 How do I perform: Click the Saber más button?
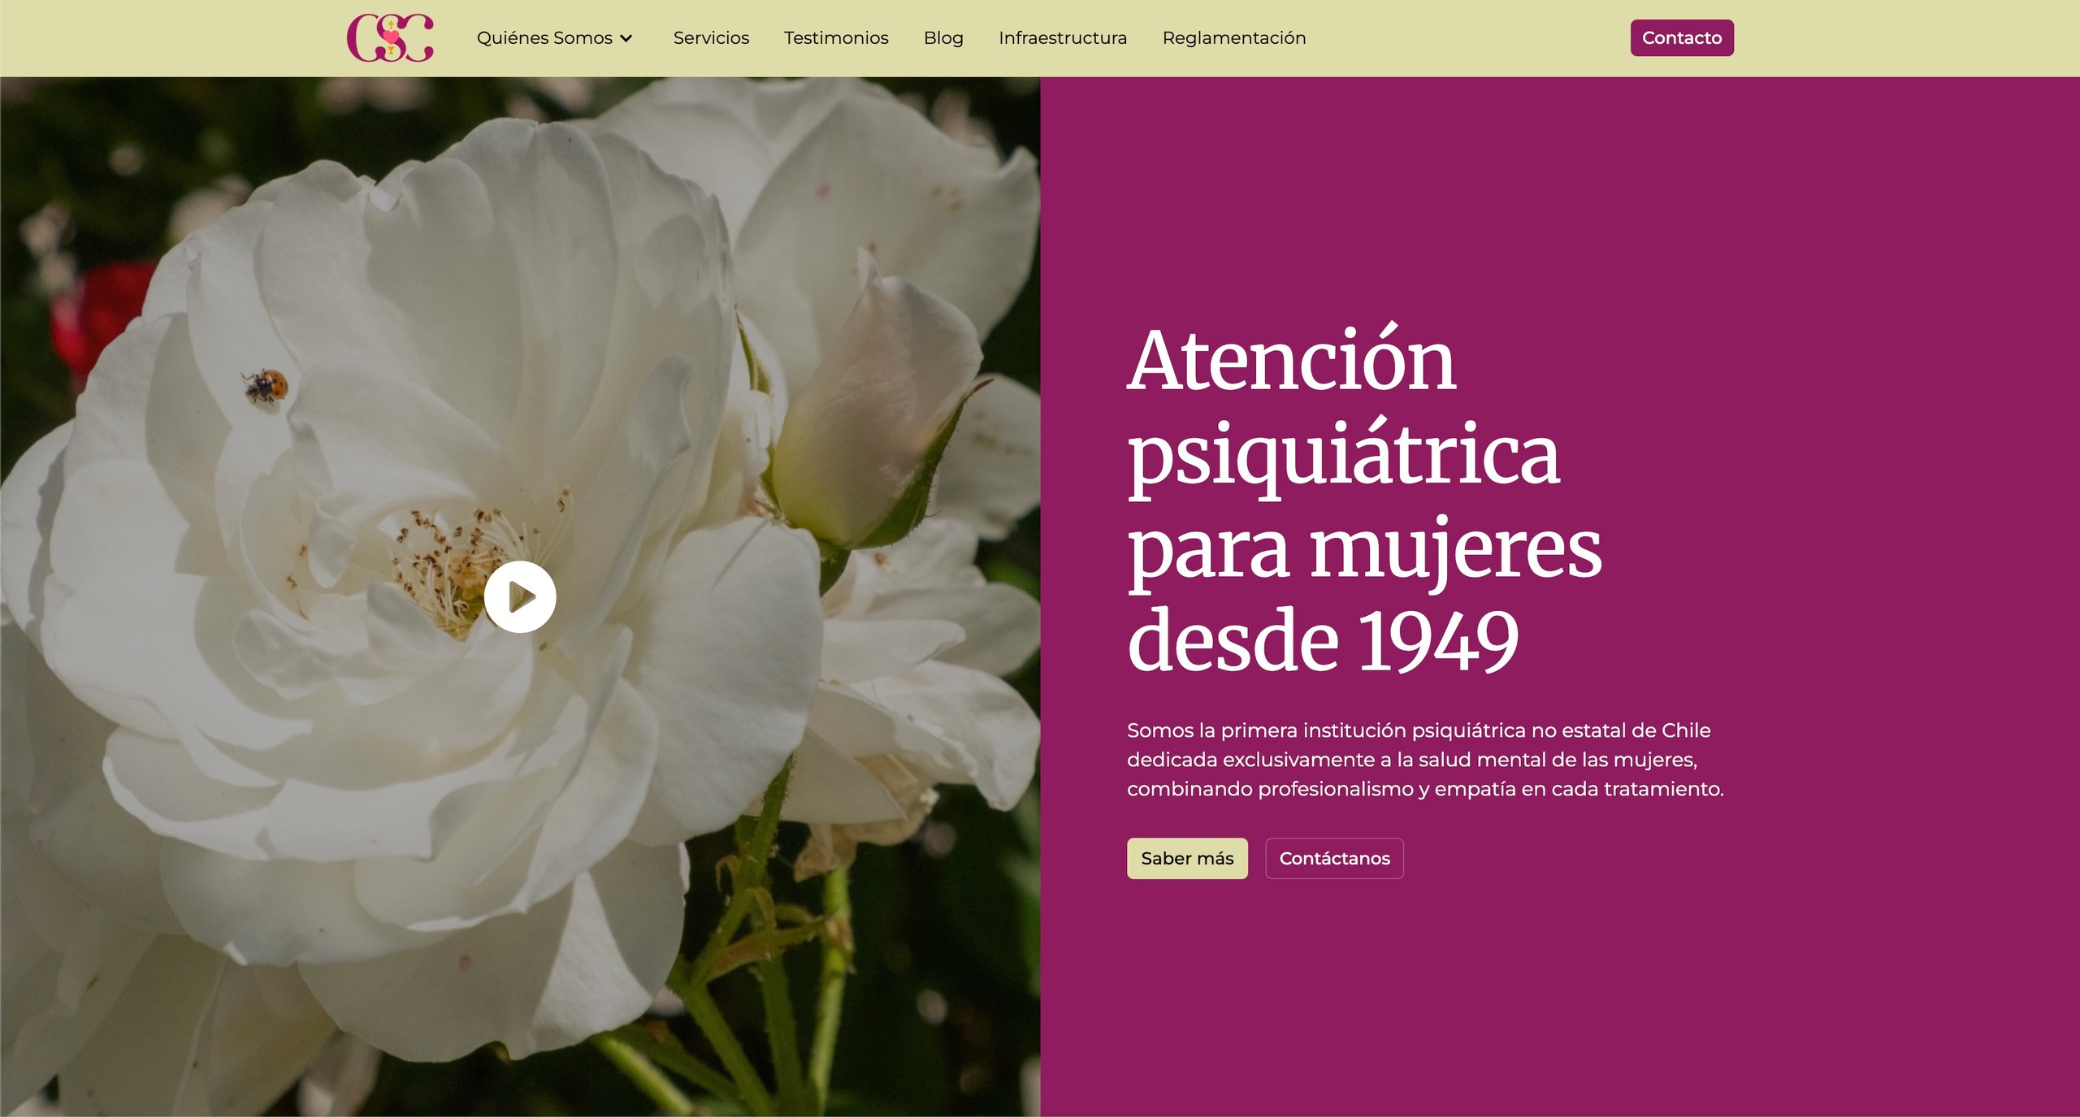(x=1187, y=858)
